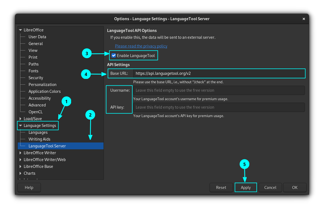324x211 pixels.
Task: Select the Paths entry
Action: click(34, 64)
